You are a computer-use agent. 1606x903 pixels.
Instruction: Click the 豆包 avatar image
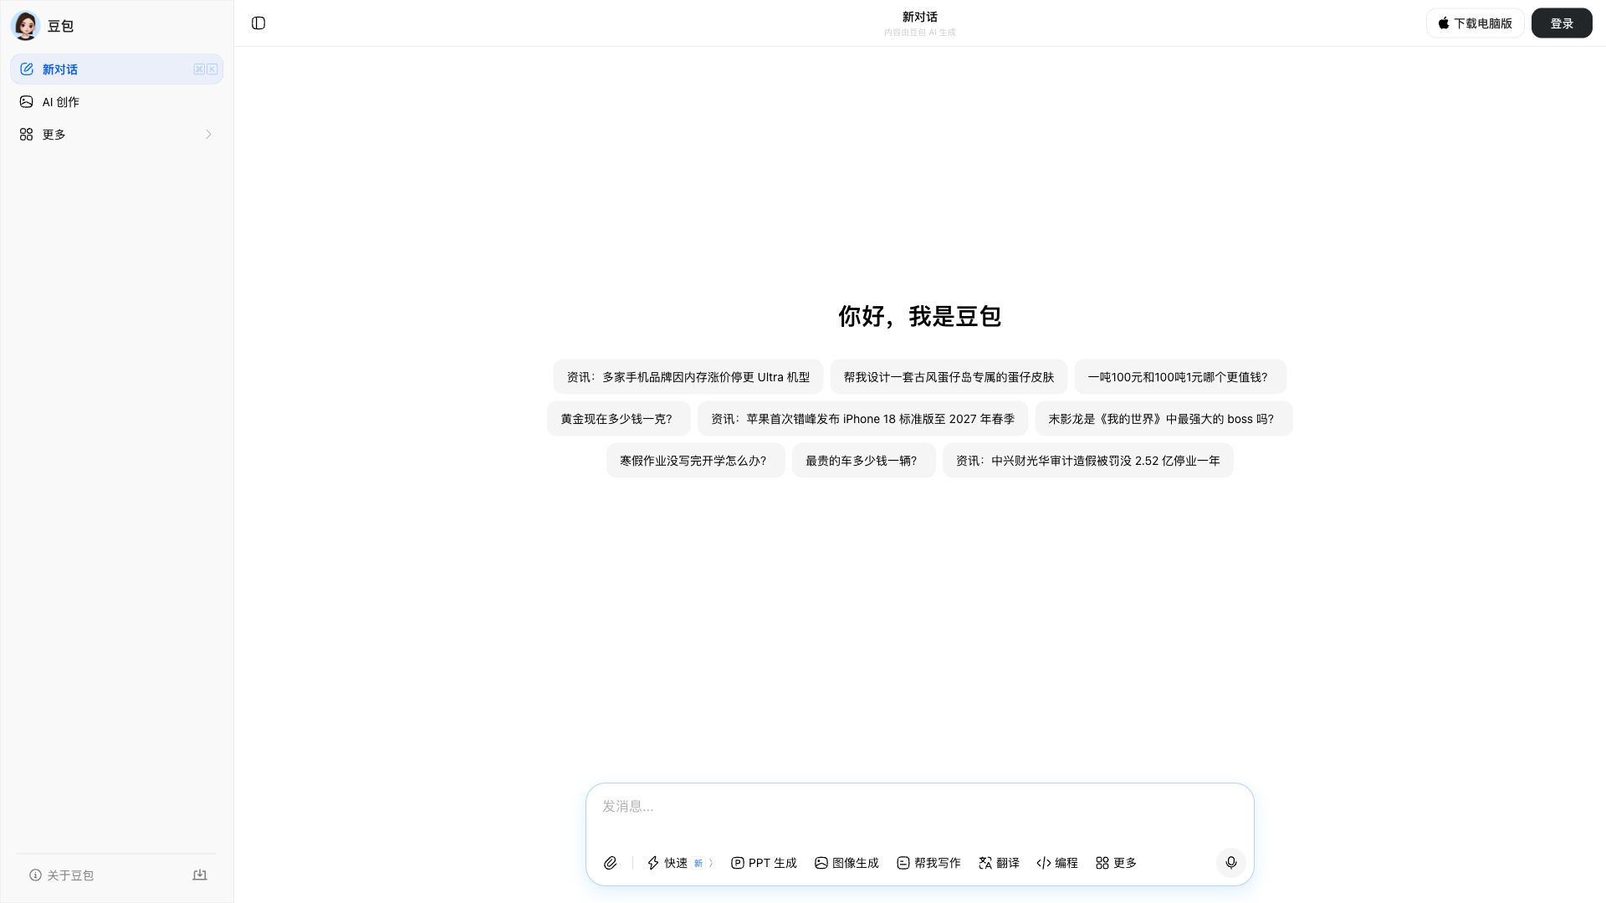pyautogui.click(x=25, y=26)
